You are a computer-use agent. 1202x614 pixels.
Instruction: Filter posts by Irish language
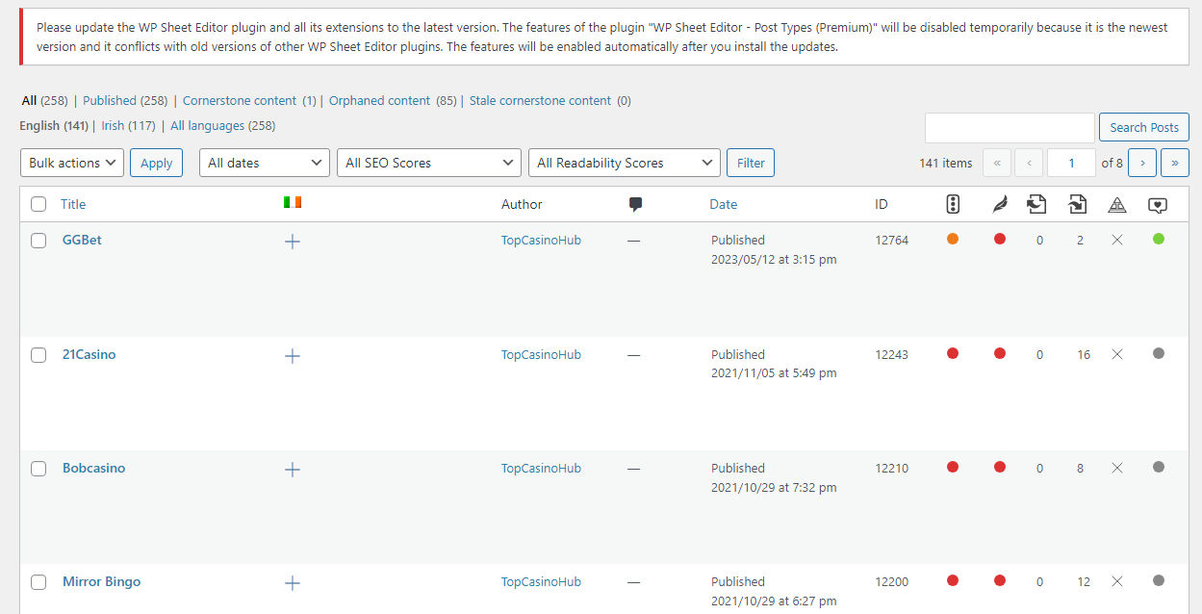pos(113,125)
